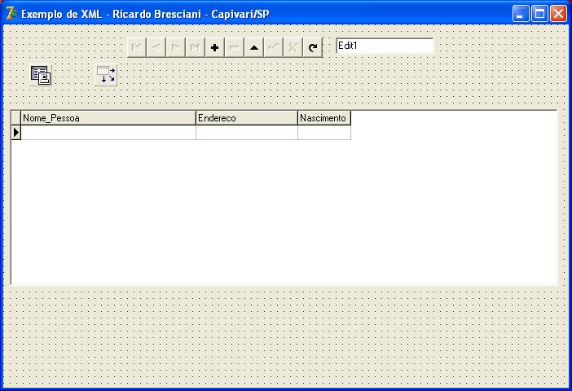Jump to the last record in the navigator
This screenshot has width=572, height=391.
[196, 47]
